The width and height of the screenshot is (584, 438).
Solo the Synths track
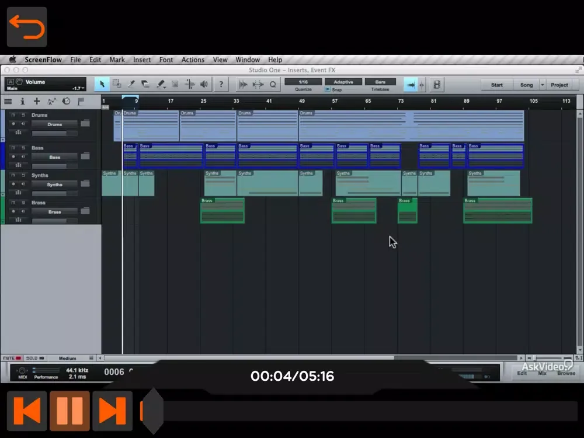coord(23,175)
